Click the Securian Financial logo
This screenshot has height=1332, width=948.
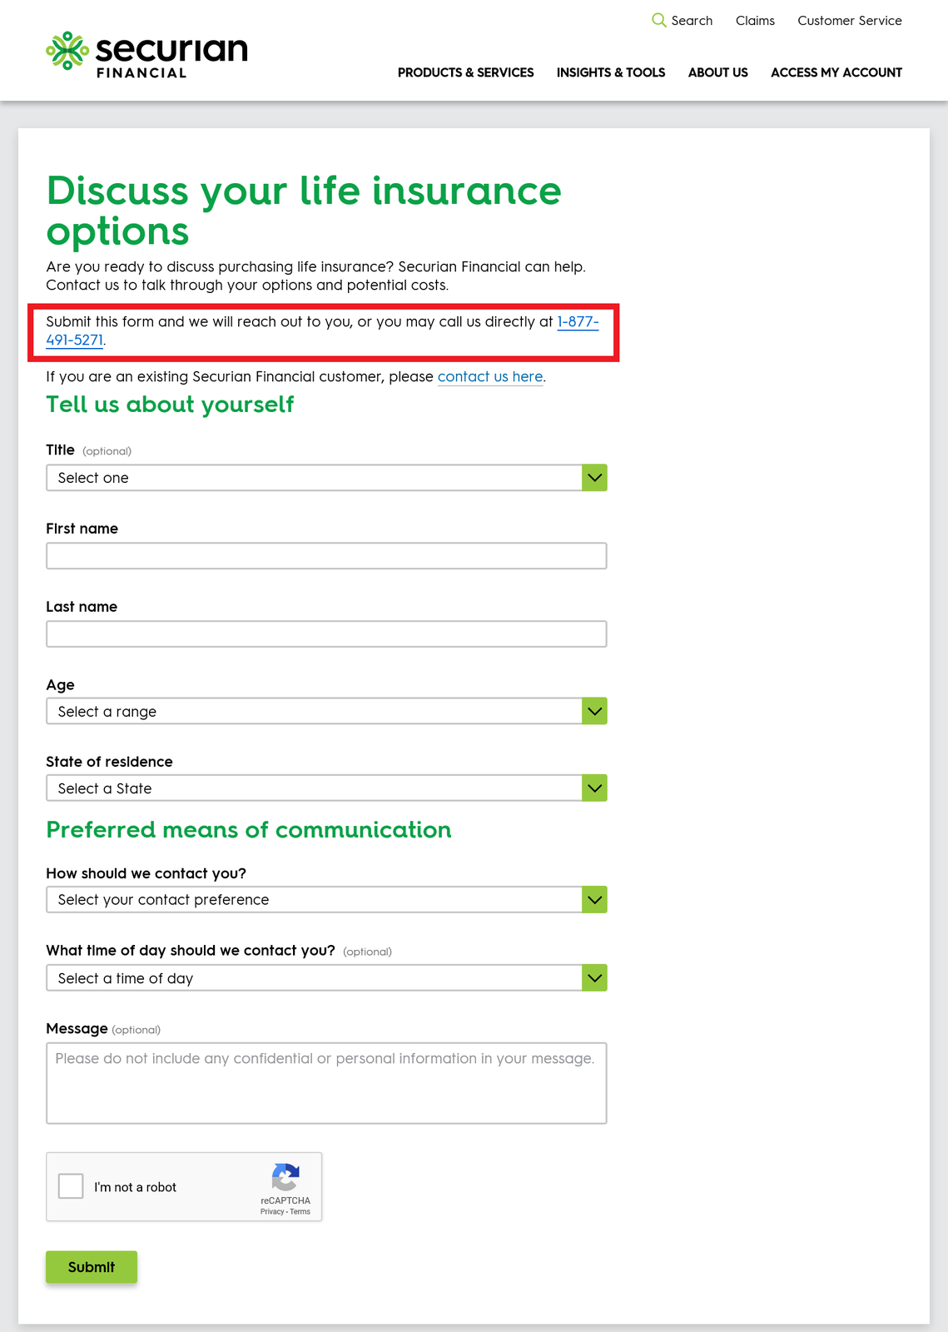click(x=147, y=55)
